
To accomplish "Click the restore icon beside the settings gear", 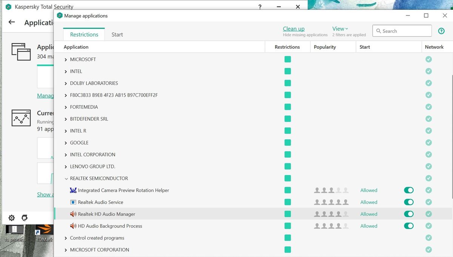I will (25, 218).
